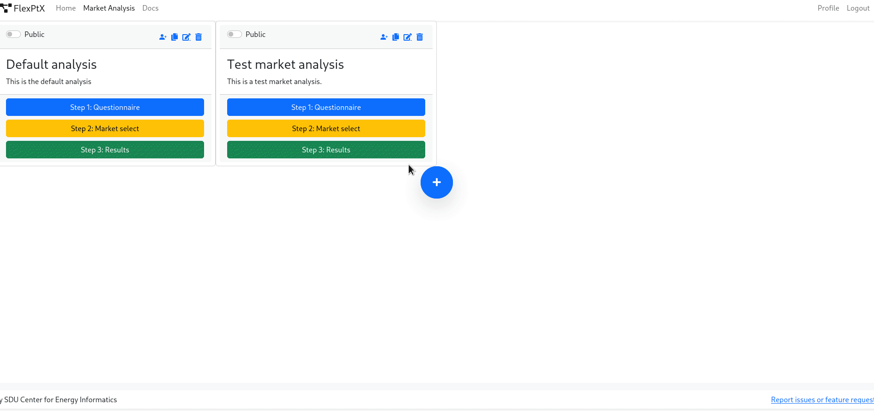This screenshot has height=411, width=874.
Task: Open Step 1: Questionnaire in Test market analysis
Action: [x=326, y=107]
